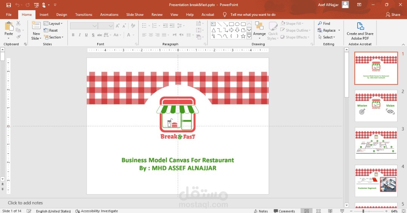Open the Arrange menu
407x213 pixels.
point(259,30)
